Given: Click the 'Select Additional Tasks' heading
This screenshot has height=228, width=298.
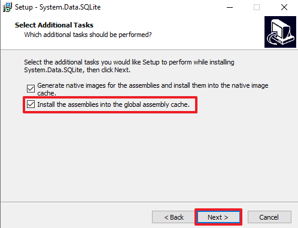Looking at the screenshot, I should tap(54, 25).
